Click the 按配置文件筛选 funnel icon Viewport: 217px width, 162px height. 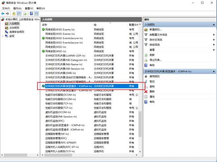click(x=146, y=35)
